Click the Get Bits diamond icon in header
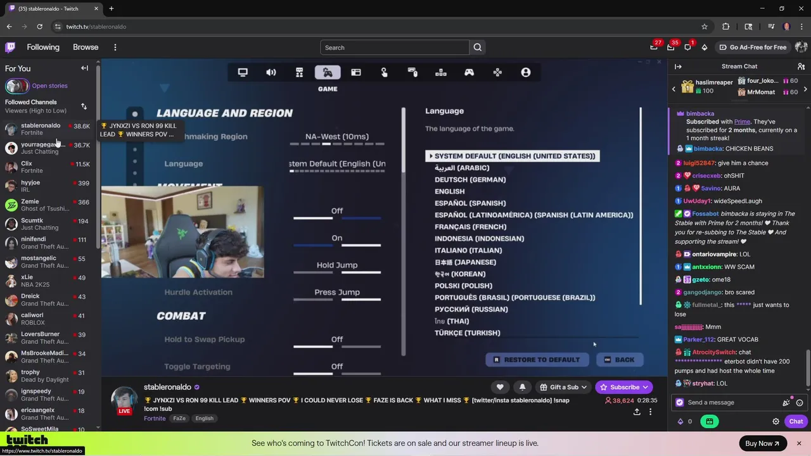 coord(704,47)
